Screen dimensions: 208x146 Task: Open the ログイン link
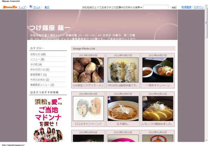198,7
